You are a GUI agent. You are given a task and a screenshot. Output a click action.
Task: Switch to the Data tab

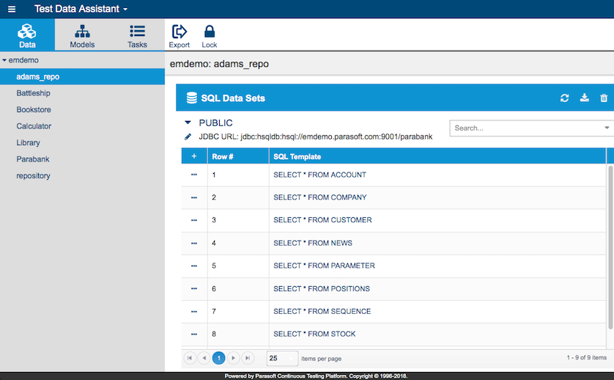click(27, 35)
